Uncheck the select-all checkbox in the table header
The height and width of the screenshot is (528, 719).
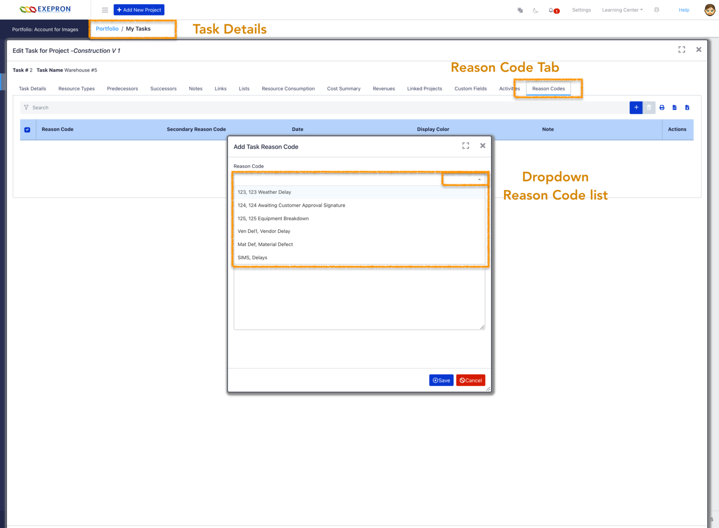point(27,130)
